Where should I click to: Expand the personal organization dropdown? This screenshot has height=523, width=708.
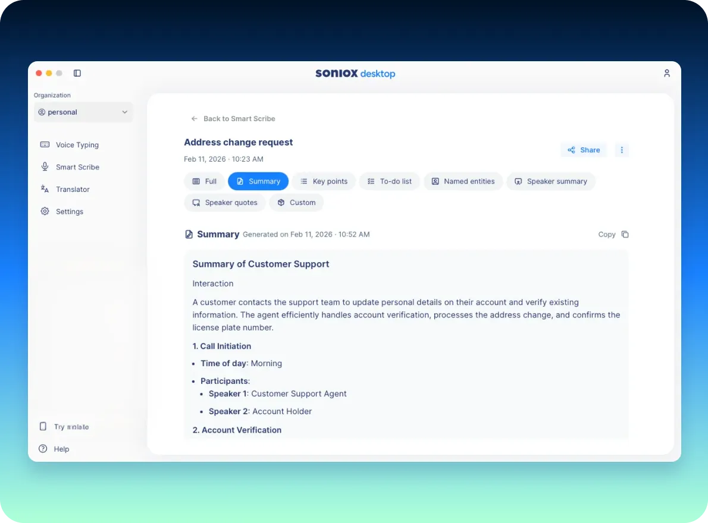tap(83, 112)
